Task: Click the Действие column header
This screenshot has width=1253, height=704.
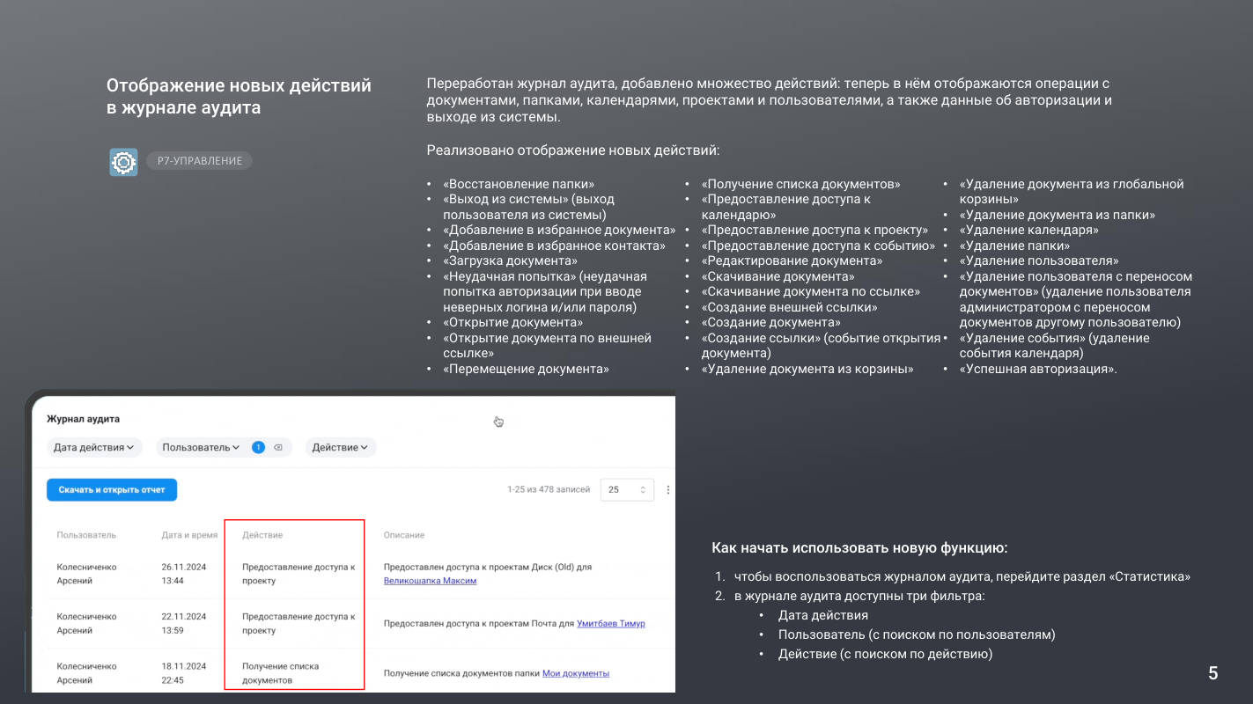Action: (262, 535)
